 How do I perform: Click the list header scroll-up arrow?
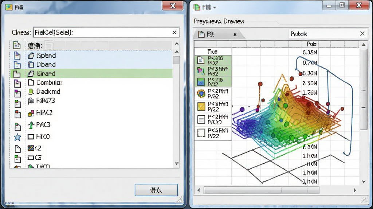tap(177, 44)
